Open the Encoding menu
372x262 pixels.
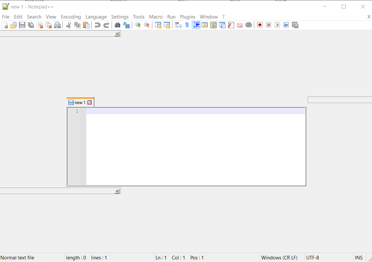coord(71,17)
